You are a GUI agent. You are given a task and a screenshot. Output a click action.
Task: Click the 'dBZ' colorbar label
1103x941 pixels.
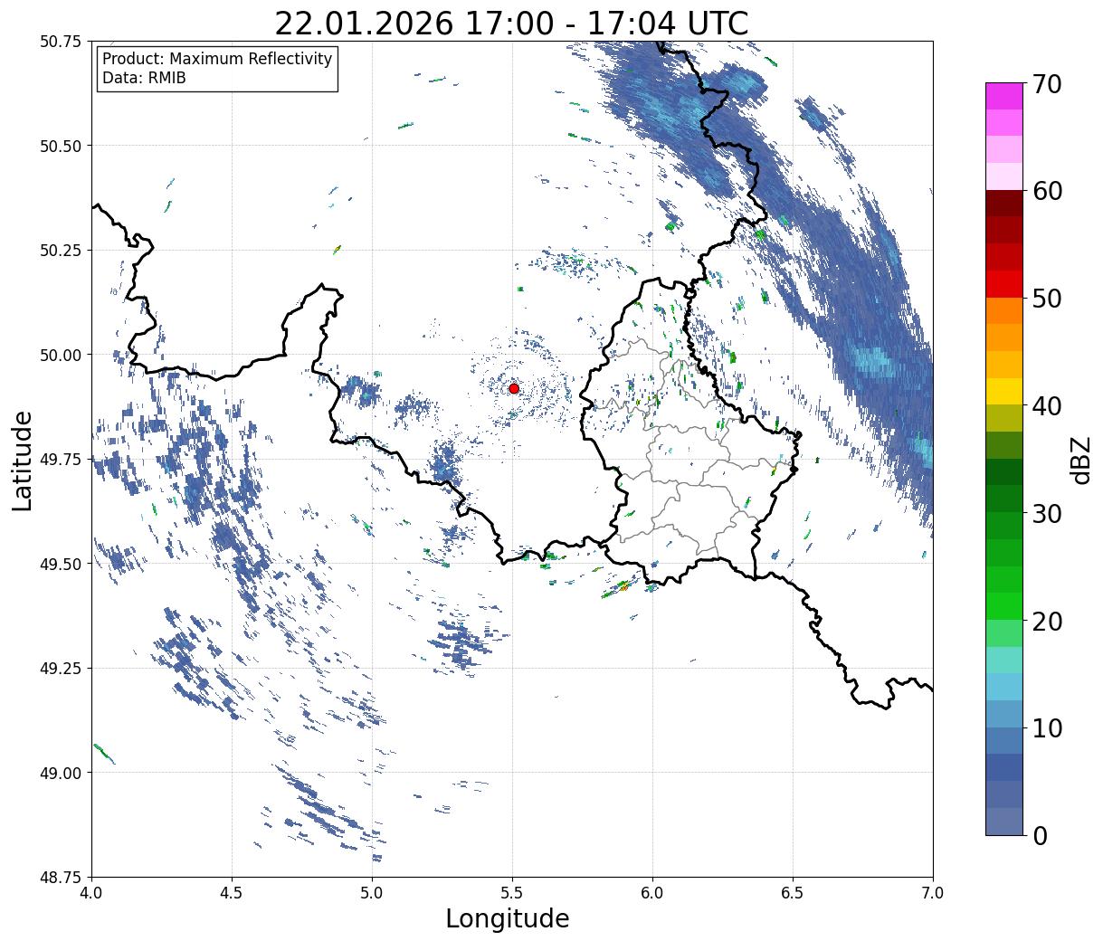(1081, 460)
